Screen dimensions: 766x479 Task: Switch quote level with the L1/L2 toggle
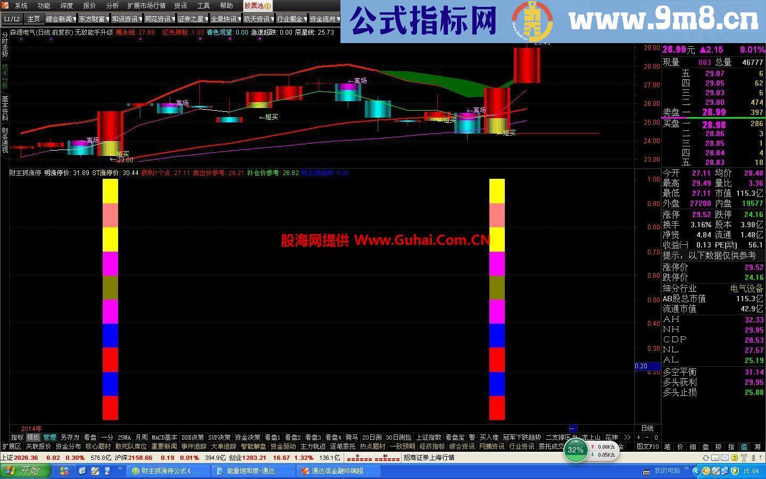[x=11, y=19]
